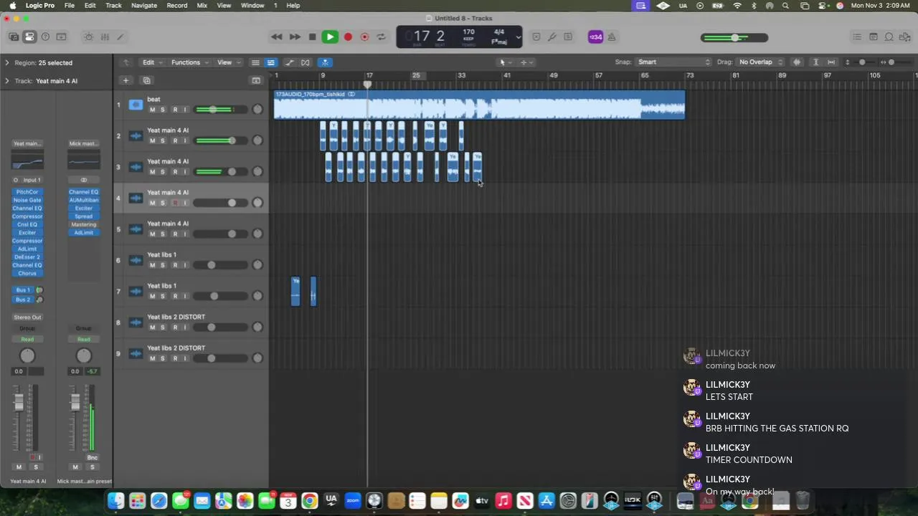The image size is (918, 516).
Task: Open the Window menu
Action: [x=252, y=5]
